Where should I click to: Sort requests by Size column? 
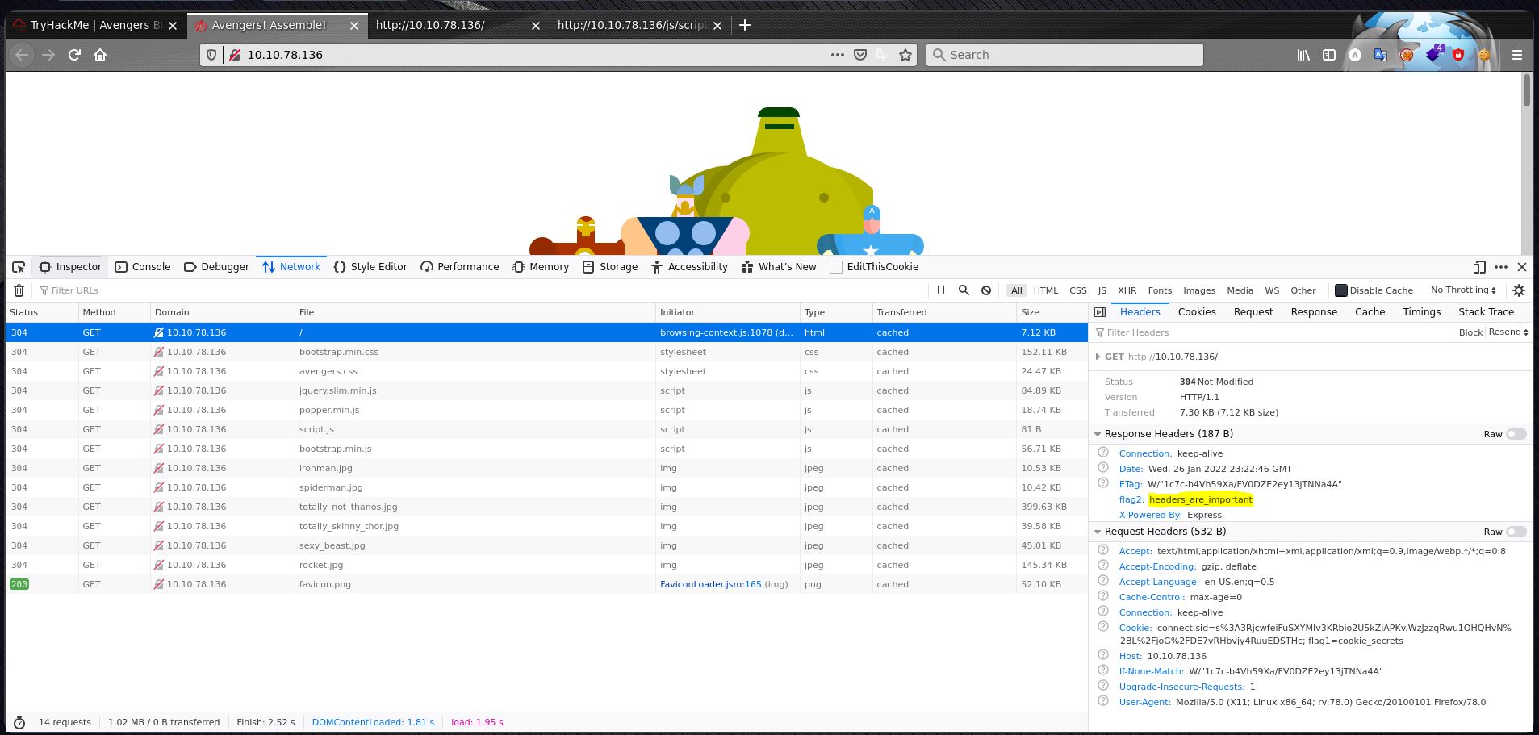[x=1052, y=312]
